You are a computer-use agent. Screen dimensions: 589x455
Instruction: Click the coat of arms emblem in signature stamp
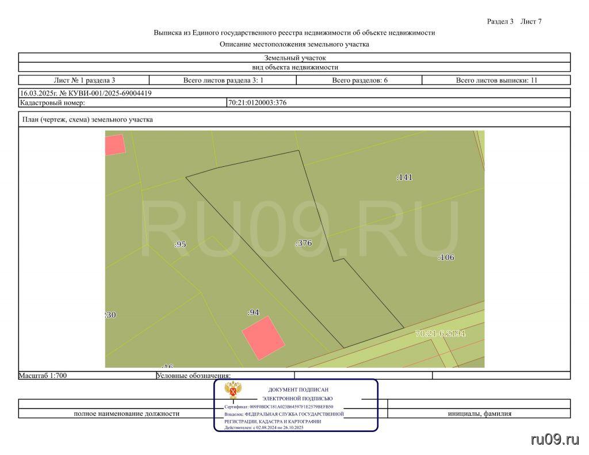tap(233, 391)
